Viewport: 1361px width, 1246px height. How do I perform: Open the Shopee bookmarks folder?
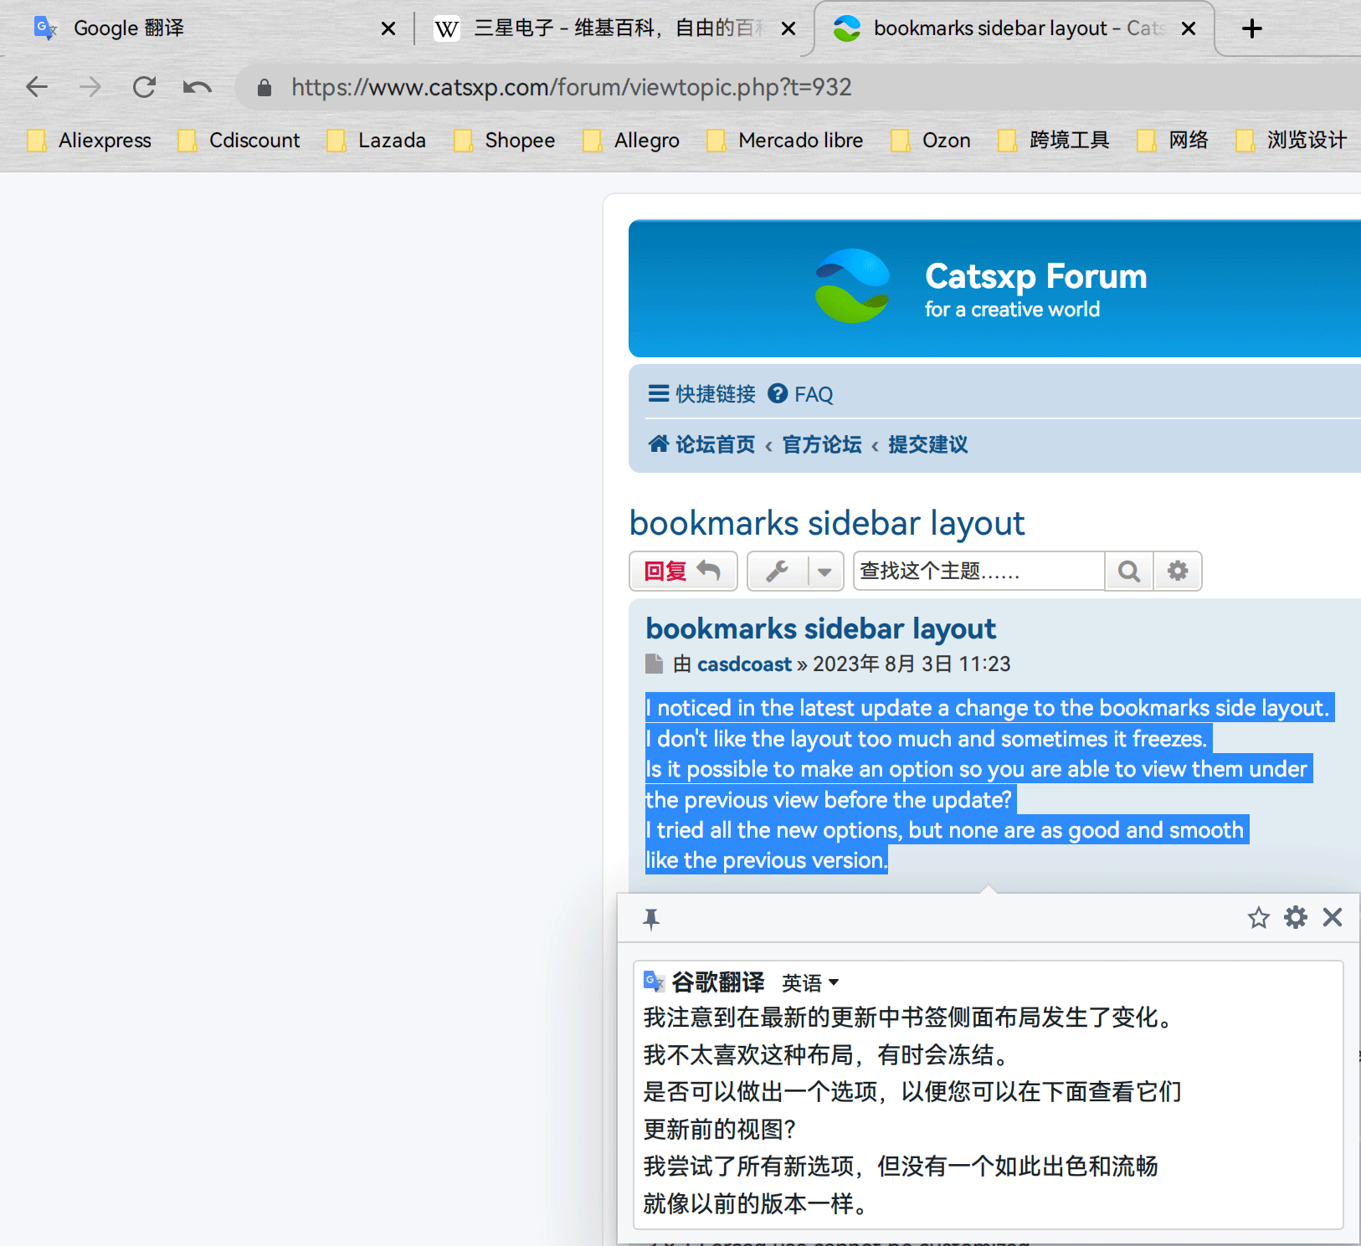(x=505, y=141)
